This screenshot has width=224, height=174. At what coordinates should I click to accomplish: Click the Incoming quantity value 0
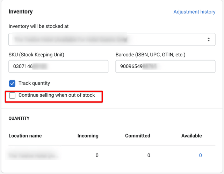(97, 155)
